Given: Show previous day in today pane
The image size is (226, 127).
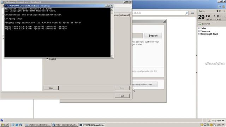Looking at the screenshot, I should [215, 16].
